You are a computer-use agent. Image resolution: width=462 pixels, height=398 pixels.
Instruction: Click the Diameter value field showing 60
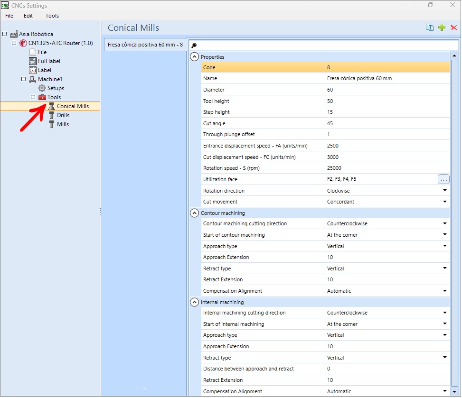pyautogui.click(x=387, y=90)
